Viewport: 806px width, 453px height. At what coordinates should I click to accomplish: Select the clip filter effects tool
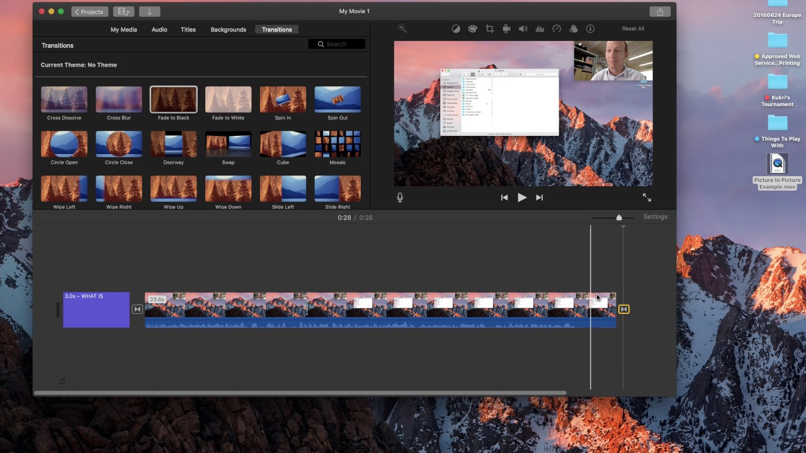(x=574, y=28)
